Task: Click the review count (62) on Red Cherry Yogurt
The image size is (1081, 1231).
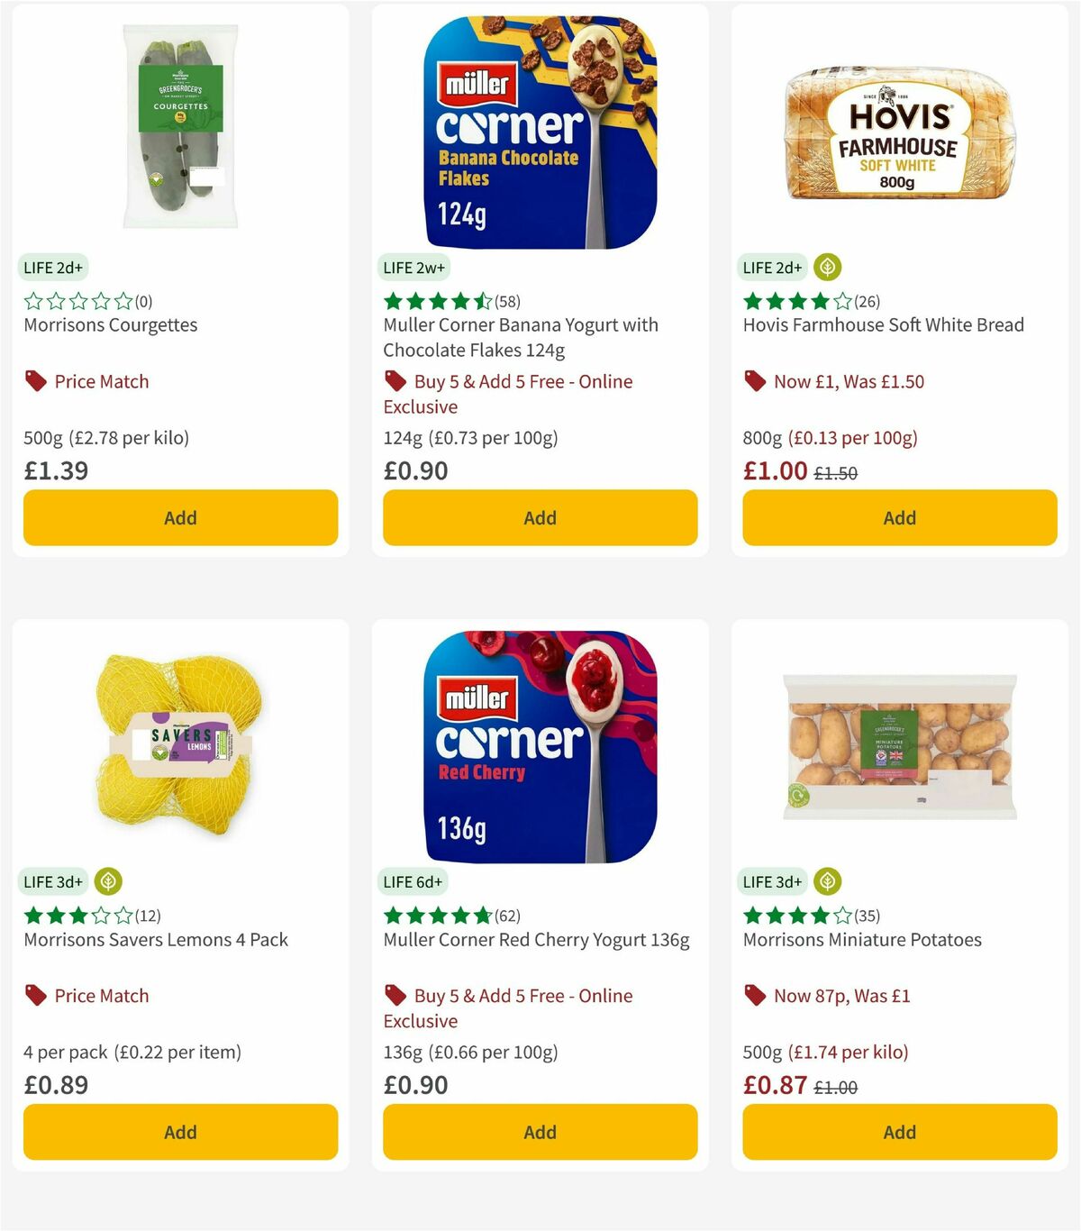Action: pos(506,915)
